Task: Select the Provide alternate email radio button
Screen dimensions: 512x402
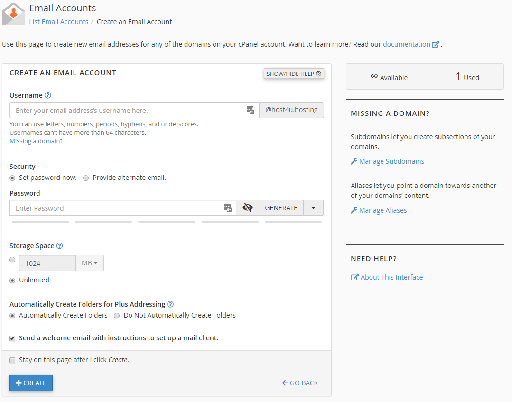Action: click(x=86, y=177)
